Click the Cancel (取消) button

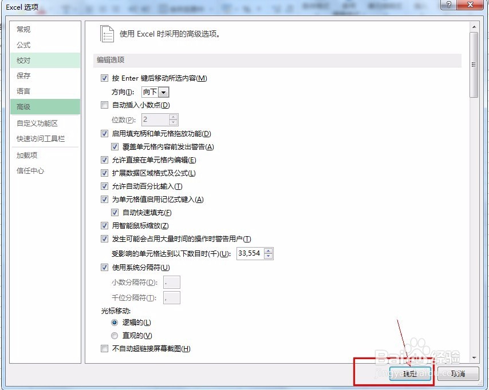[x=457, y=373]
